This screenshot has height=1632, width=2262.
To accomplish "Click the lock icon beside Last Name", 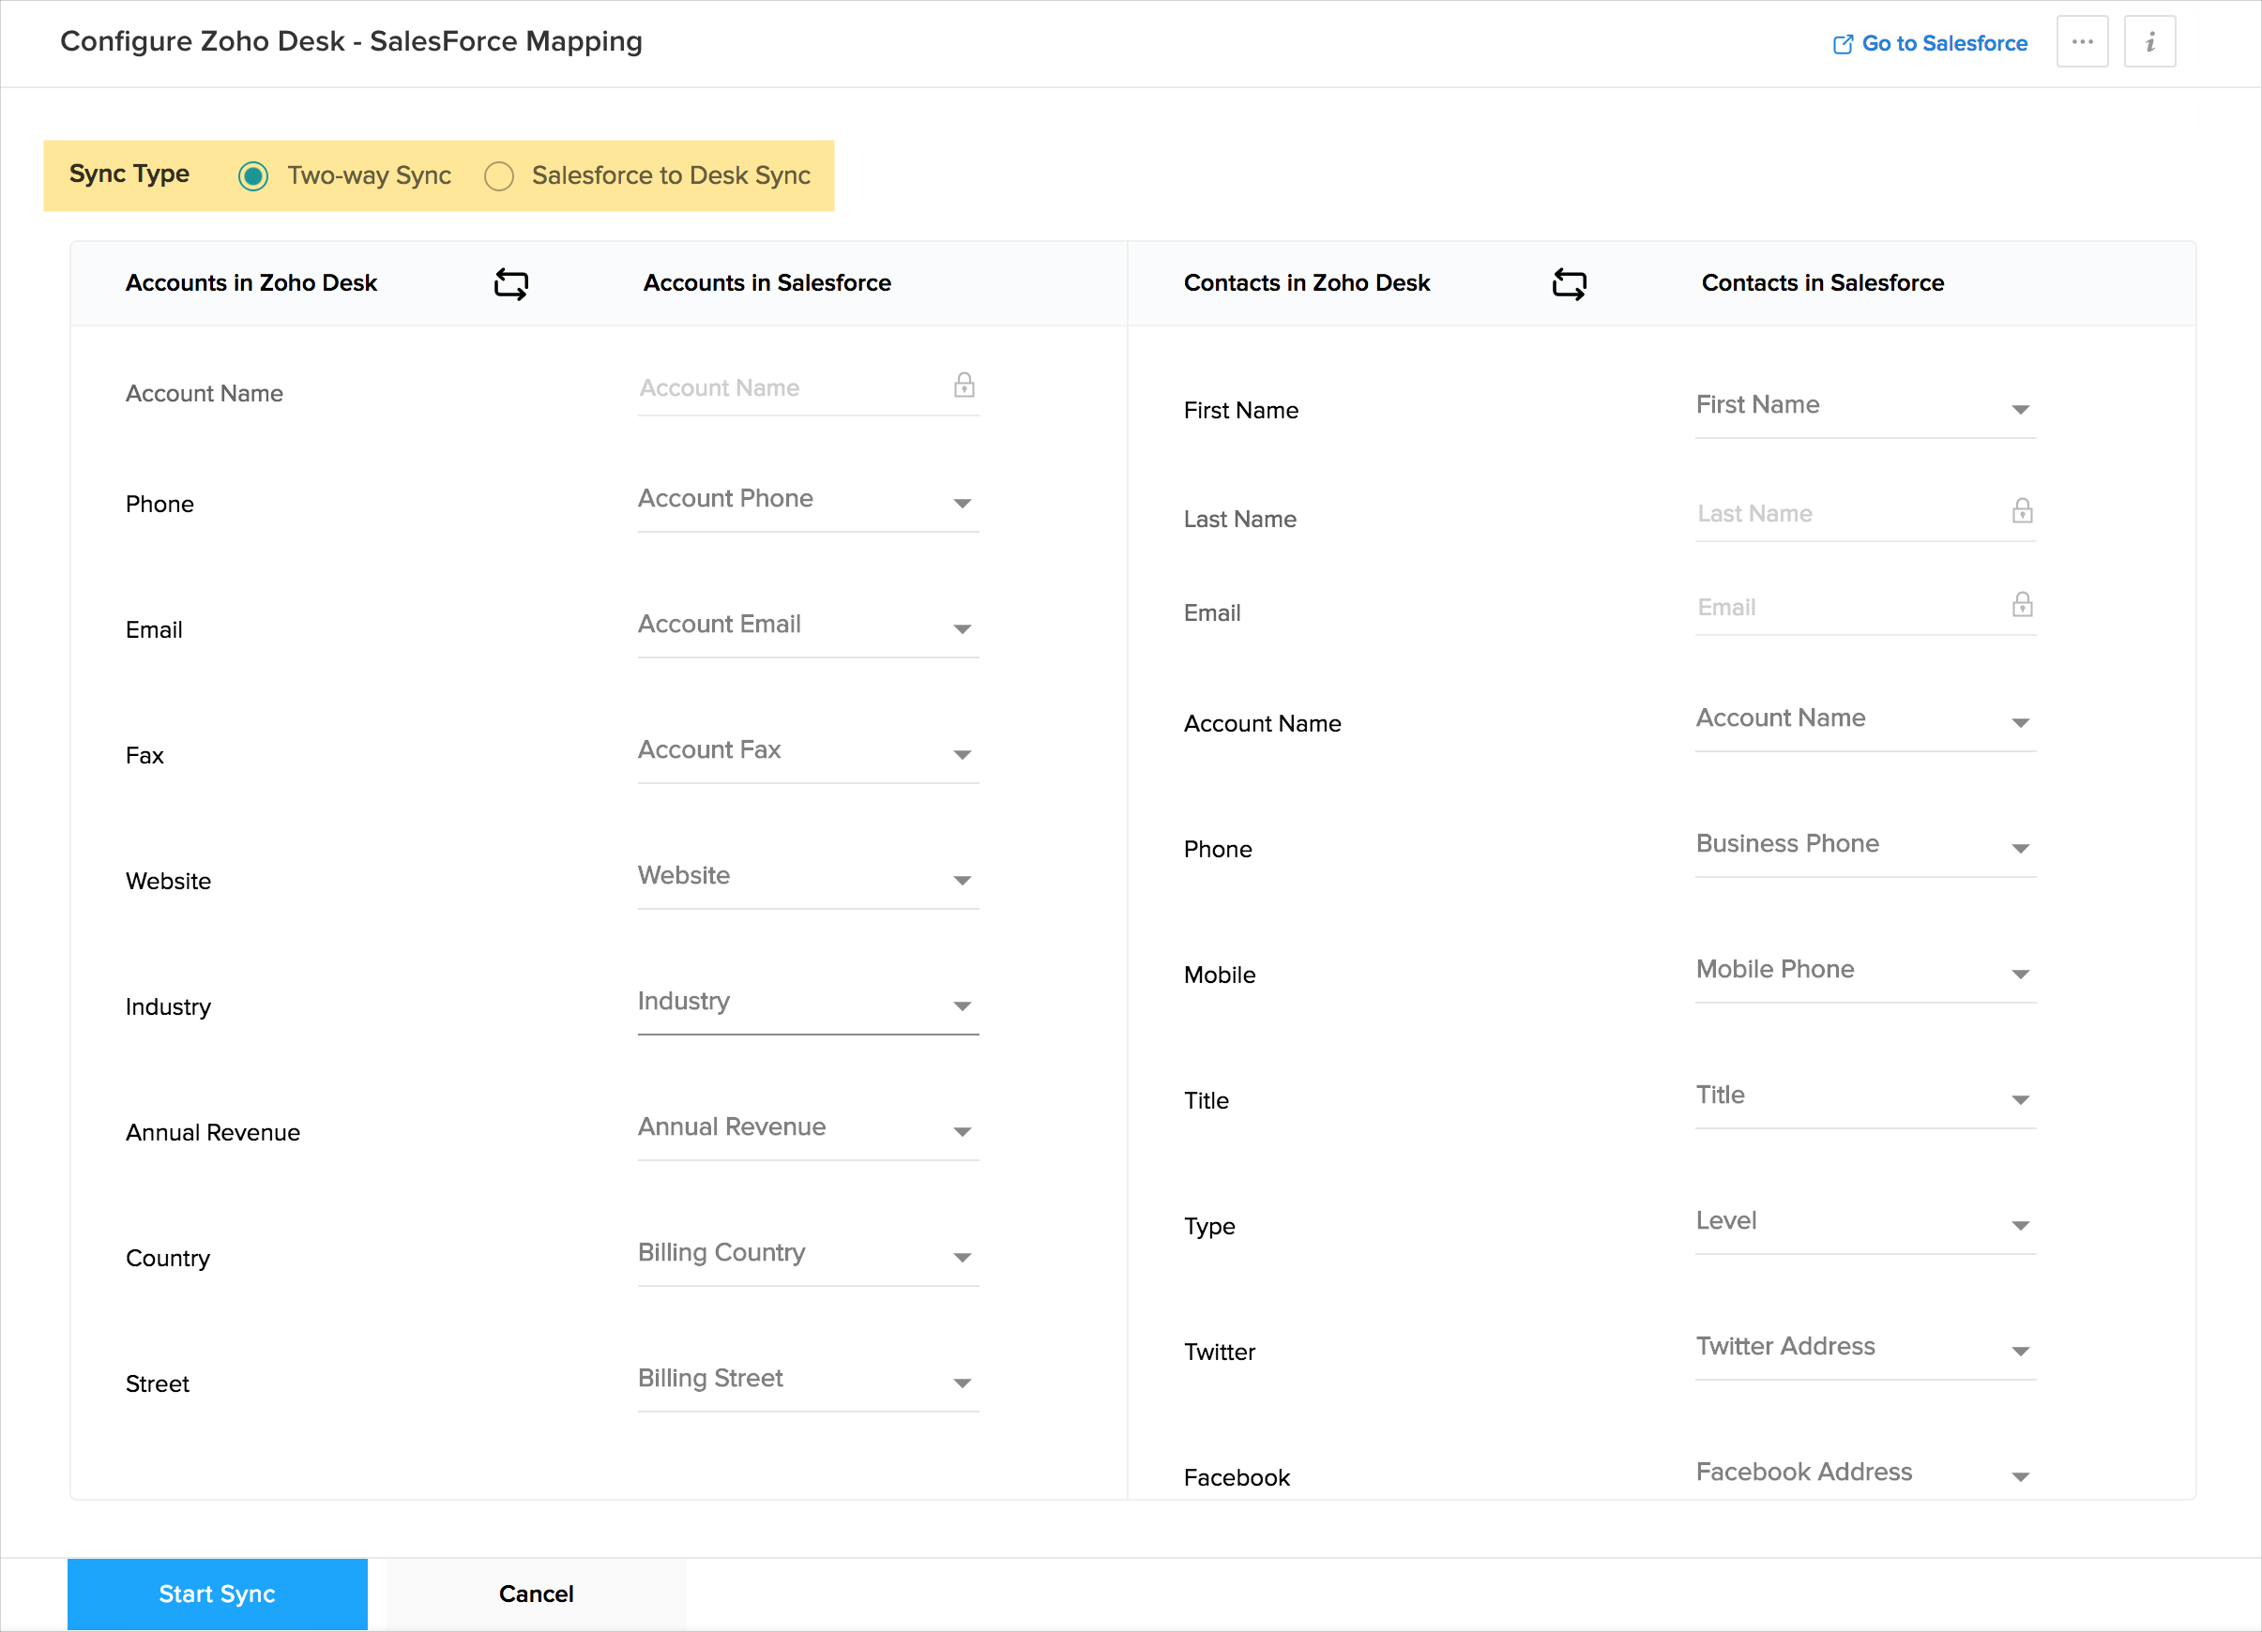I will (2022, 510).
